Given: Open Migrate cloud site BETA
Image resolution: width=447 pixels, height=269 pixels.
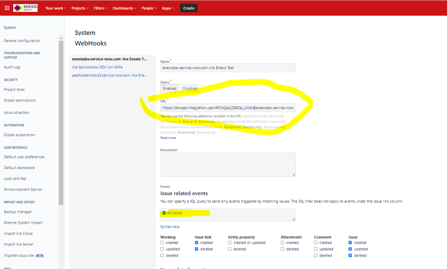Looking at the screenshot, I should pos(24,256).
